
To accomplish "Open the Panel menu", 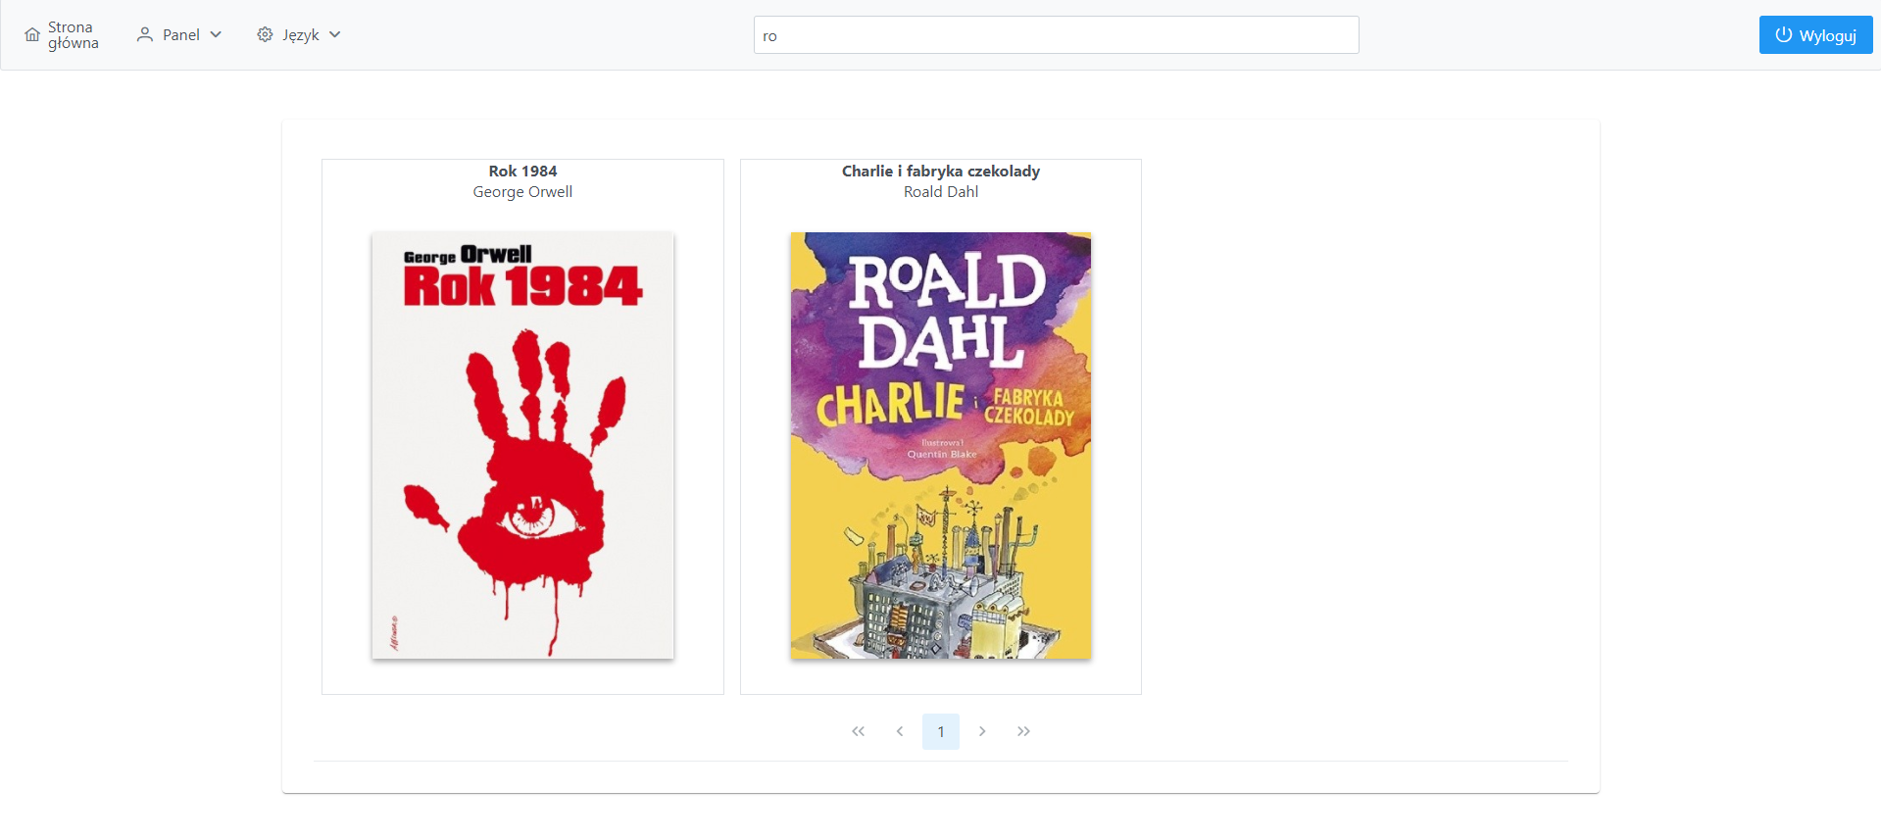I will pyautogui.click(x=179, y=34).
